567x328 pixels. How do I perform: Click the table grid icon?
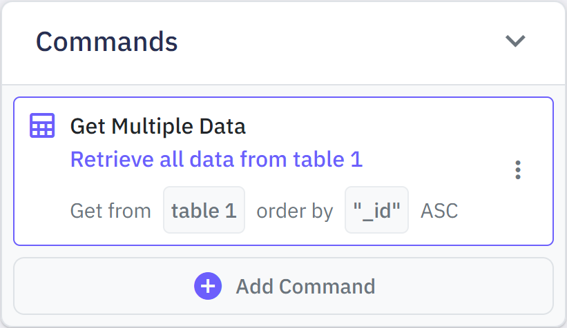[42, 126]
